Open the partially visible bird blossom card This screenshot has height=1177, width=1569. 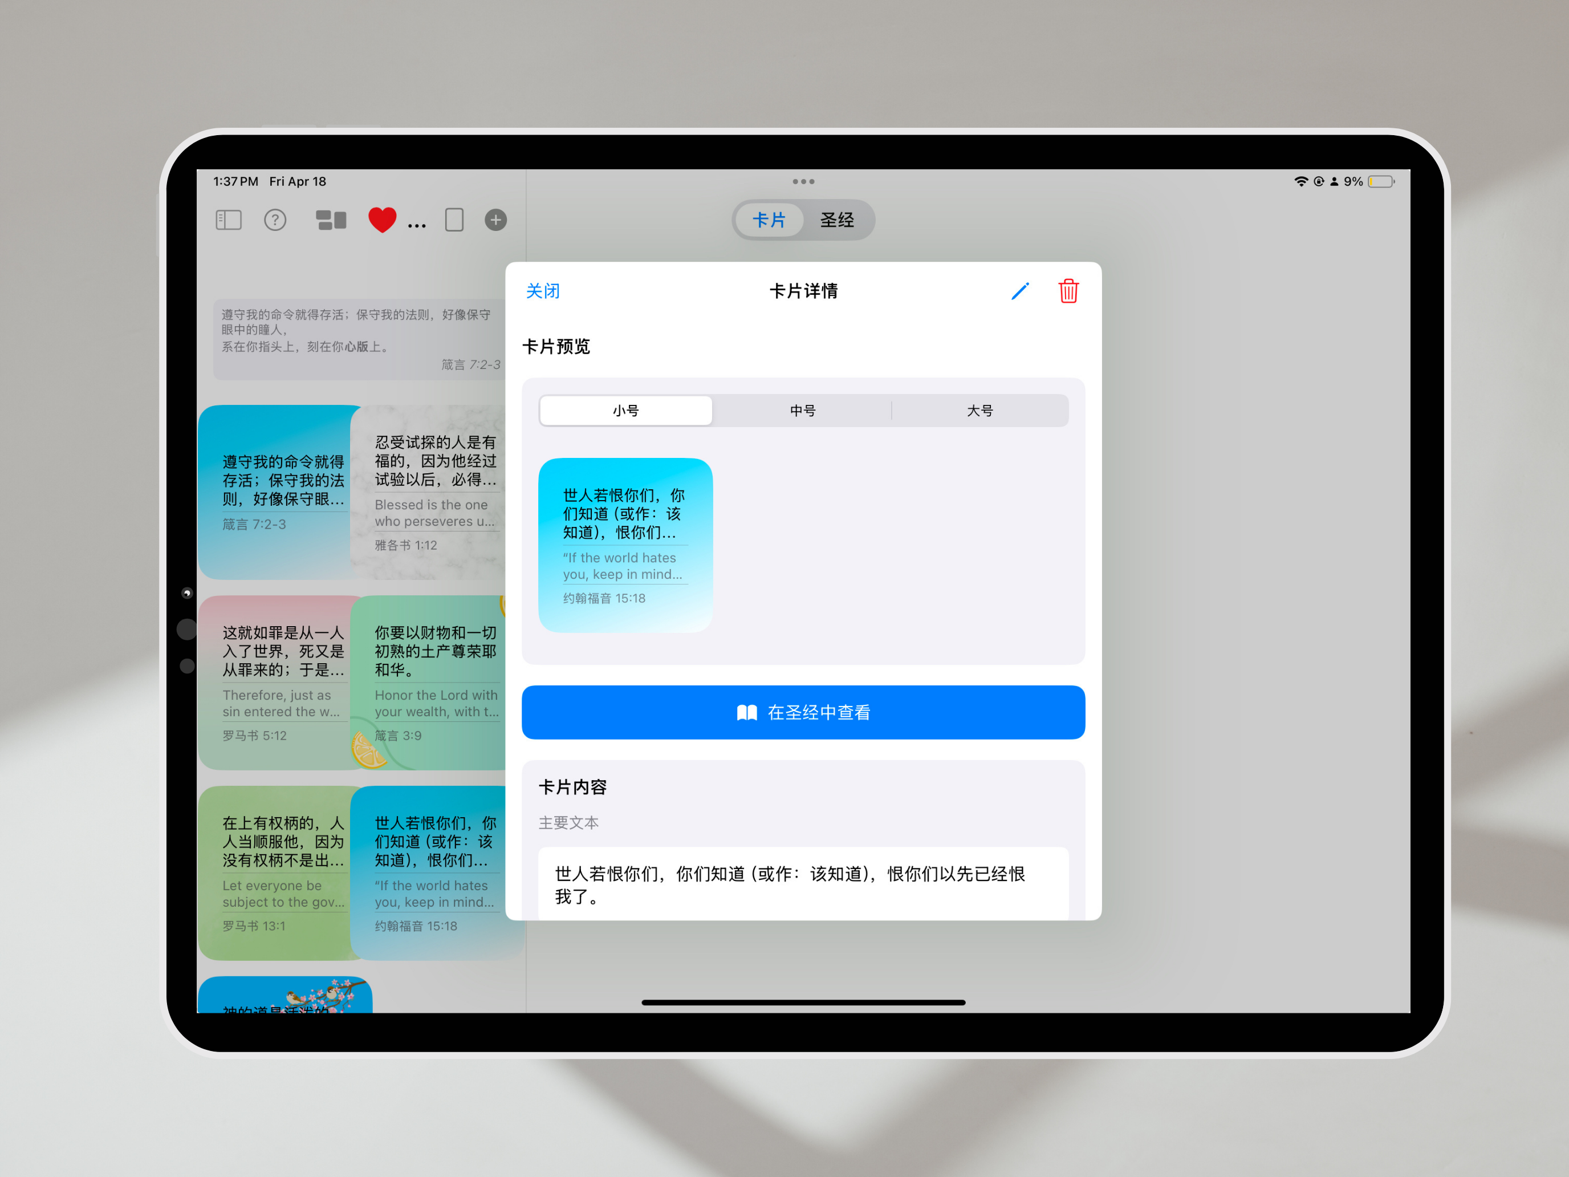[x=285, y=995]
